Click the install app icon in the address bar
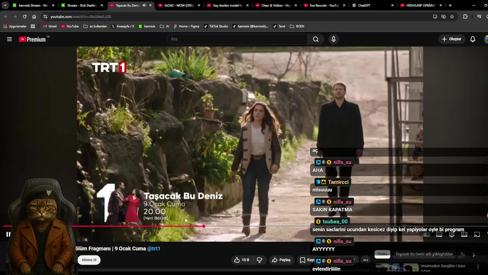Viewport: 488px width, 275px height. (x=435, y=16)
